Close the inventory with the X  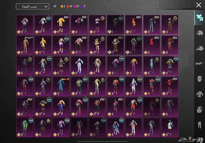click(198, 5)
